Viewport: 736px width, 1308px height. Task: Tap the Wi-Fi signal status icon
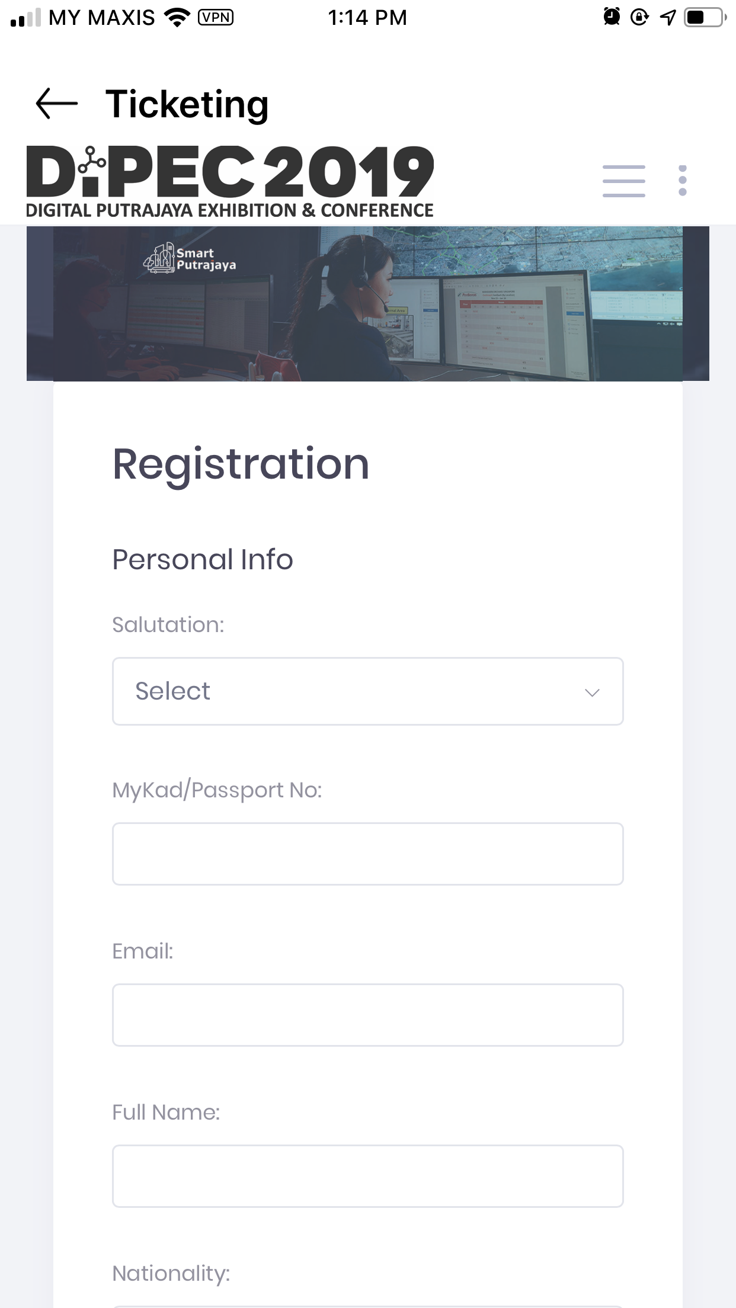tap(177, 17)
